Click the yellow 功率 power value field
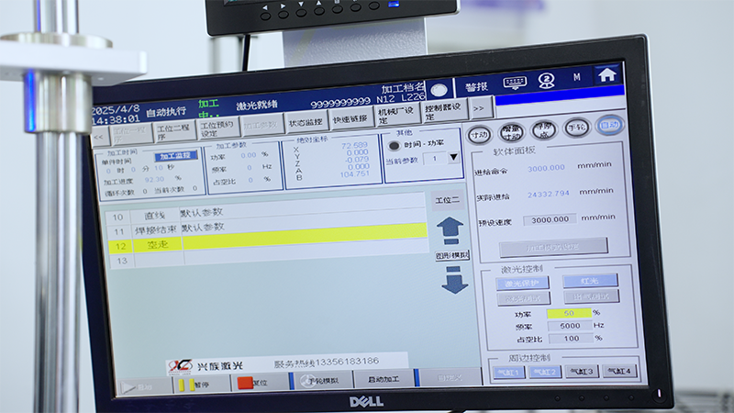The width and height of the screenshot is (734, 413). point(569,313)
